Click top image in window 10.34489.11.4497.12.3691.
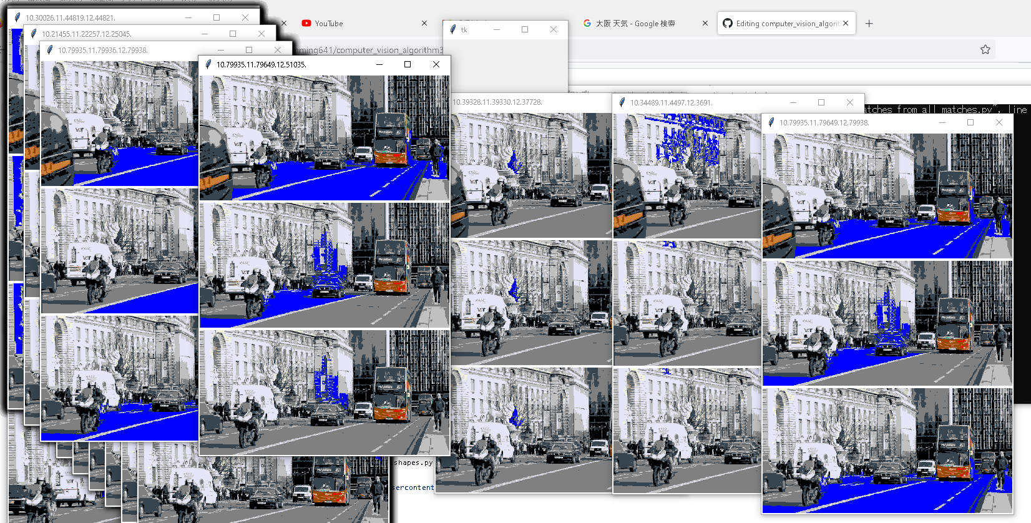Image resolution: width=1031 pixels, height=523 pixels. [x=687, y=175]
